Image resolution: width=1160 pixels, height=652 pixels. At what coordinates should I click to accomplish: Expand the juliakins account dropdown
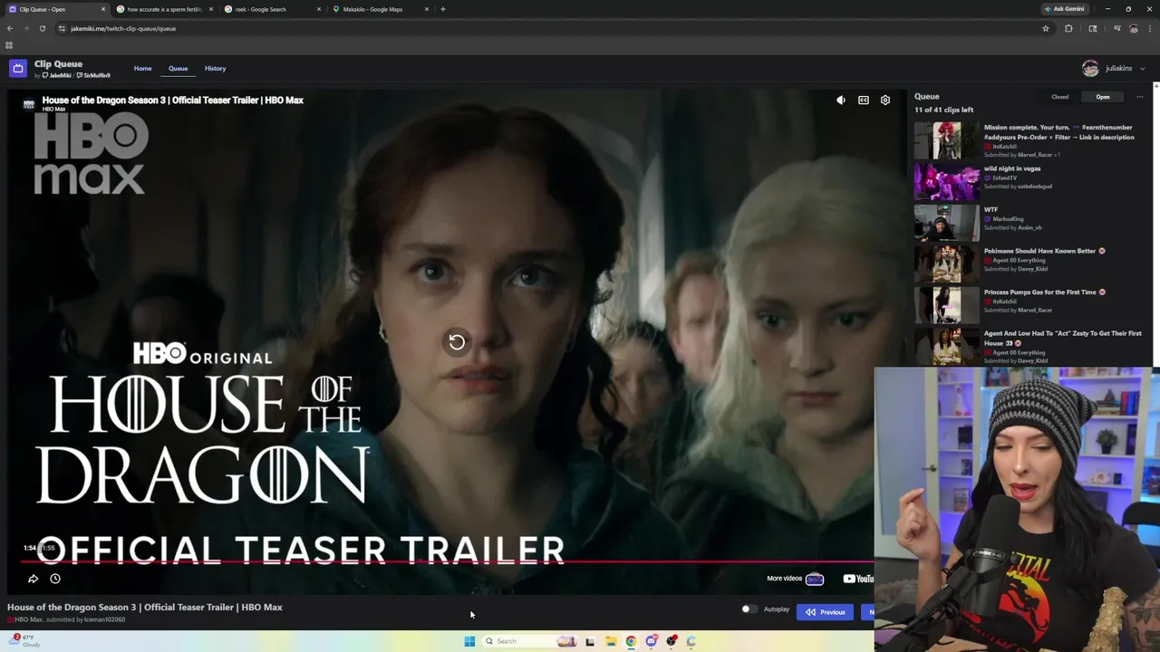tap(1142, 68)
